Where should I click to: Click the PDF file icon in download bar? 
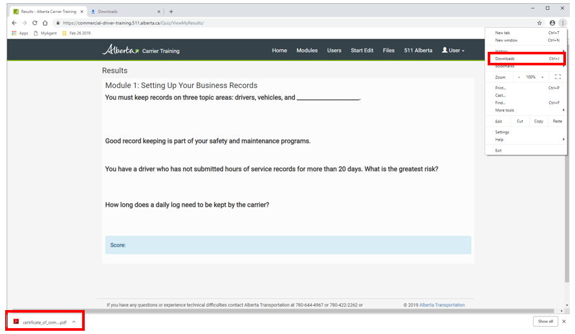(16, 322)
